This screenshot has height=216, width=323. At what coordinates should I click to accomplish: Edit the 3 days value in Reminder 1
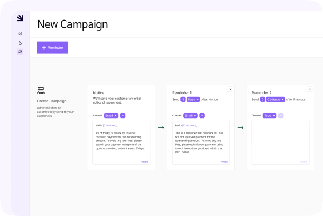(183, 100)
